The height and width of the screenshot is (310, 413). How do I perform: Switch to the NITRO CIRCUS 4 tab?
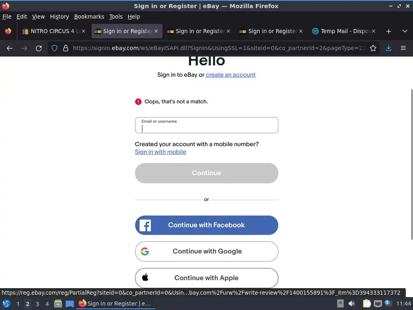[x=54, y=31]
